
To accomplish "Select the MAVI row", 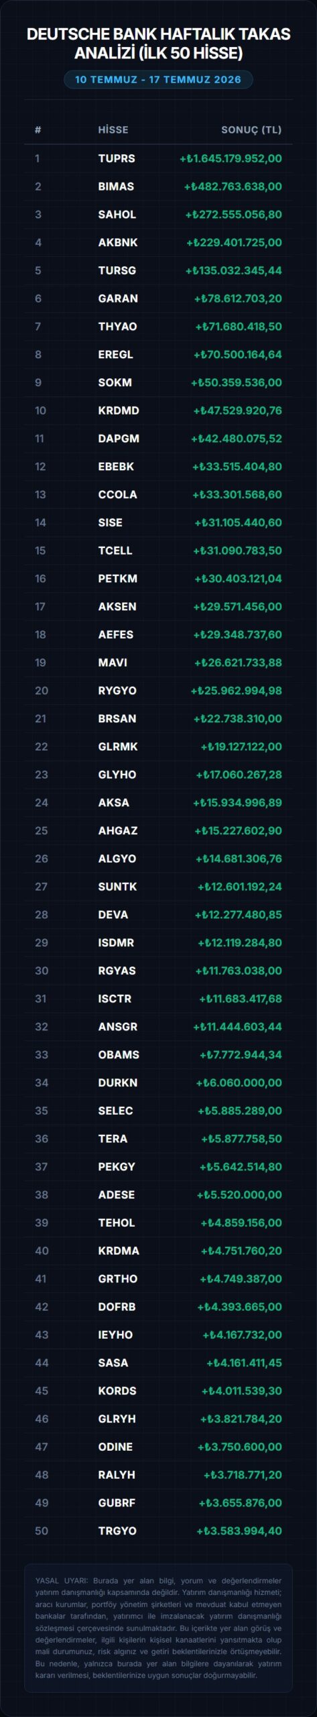I will pyautogui.click(x=158, y=663).
